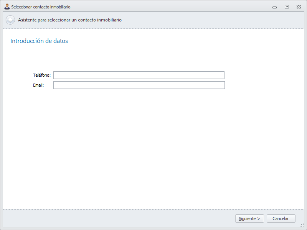Click the Teléfono: label
Viewport: 307px width, 230px height.
[42, 75]
